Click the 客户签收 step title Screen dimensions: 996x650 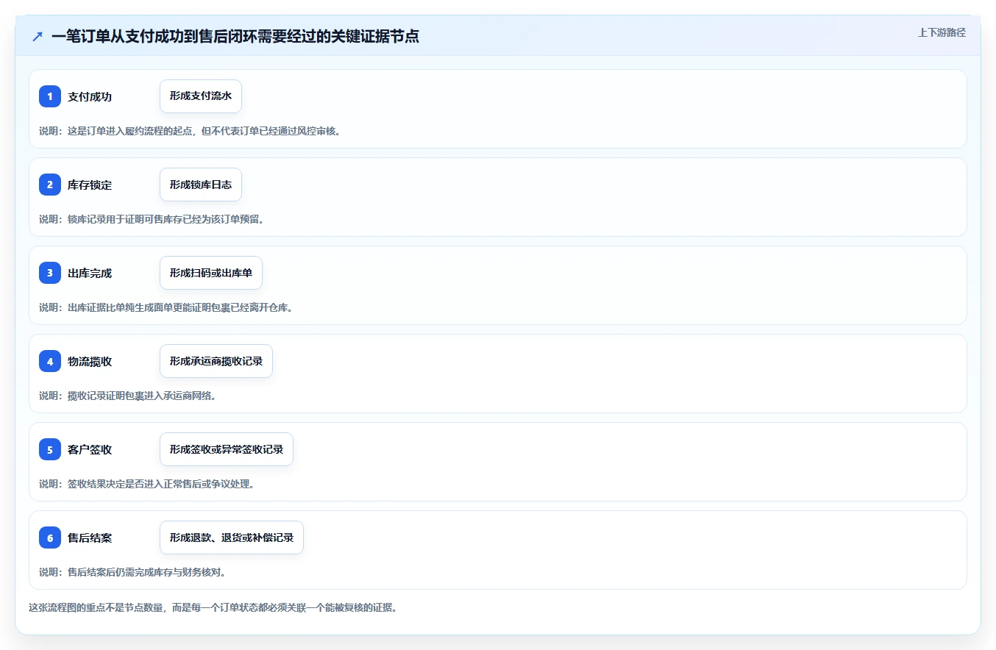[x=90, y=449]
